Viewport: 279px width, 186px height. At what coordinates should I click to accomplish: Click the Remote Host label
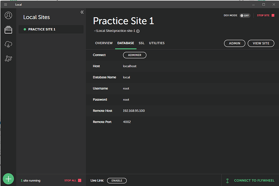click(x=102, y=111)
